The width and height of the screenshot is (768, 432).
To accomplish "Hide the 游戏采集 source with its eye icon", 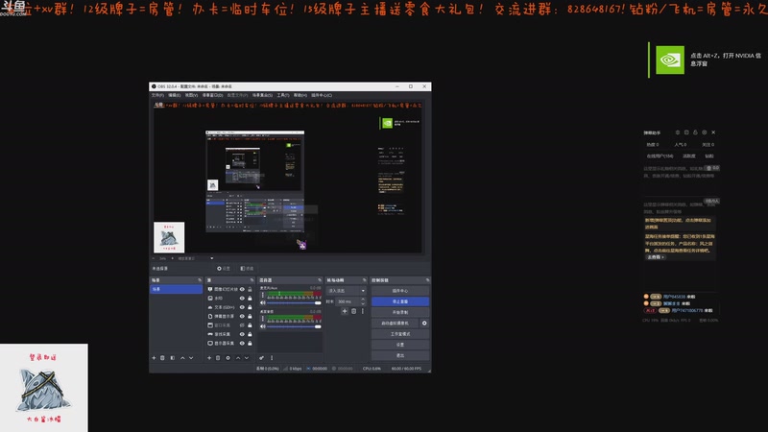I will pyautogui.click(x=242, y=334).
